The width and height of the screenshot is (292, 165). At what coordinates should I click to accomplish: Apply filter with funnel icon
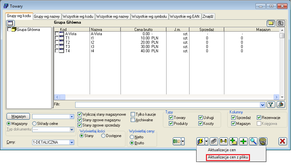point(271,105)
